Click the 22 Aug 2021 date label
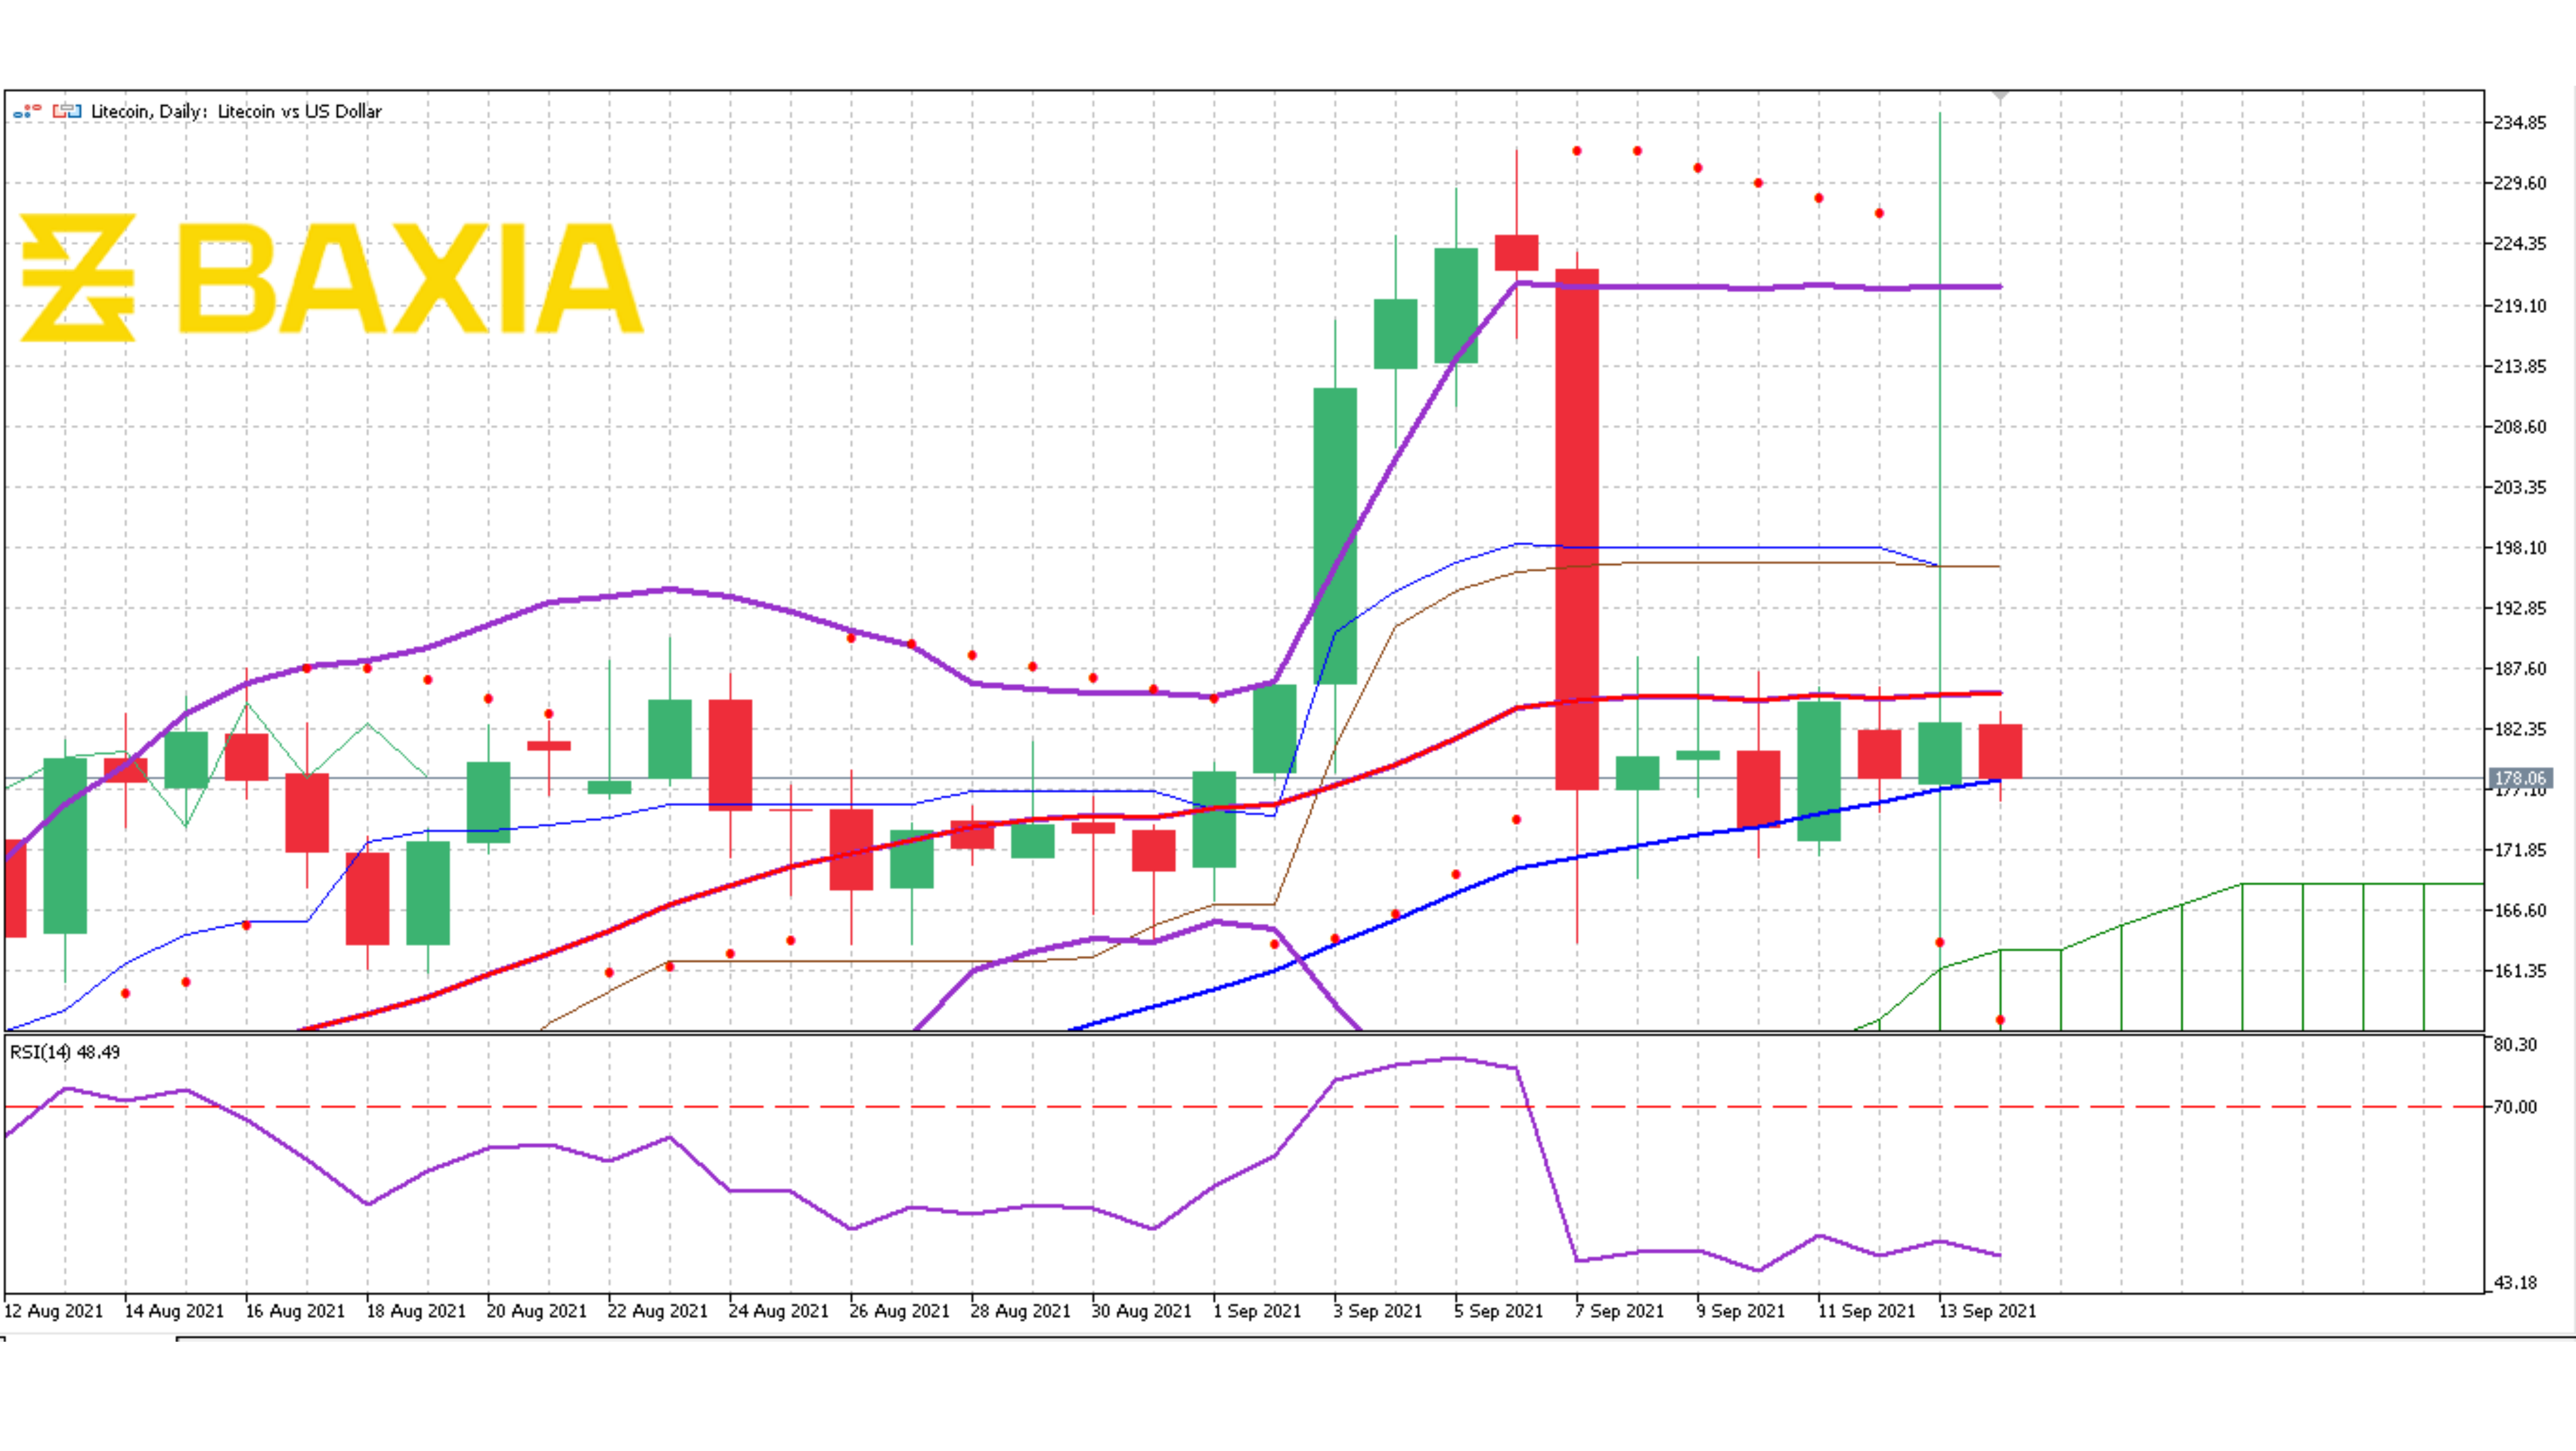 [x=657, y=1311]
